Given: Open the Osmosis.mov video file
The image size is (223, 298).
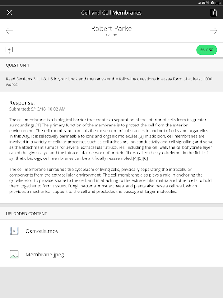Looking at the screenshot, I should pyautogui.click(x=111, y=231).
